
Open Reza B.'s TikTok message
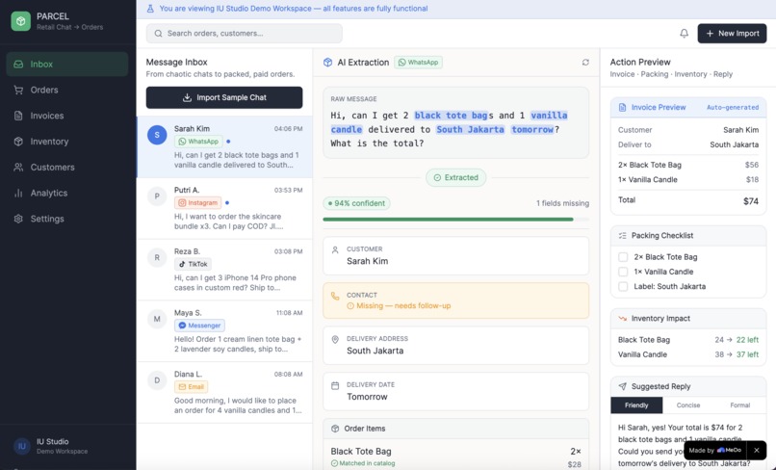click(224, 270)
